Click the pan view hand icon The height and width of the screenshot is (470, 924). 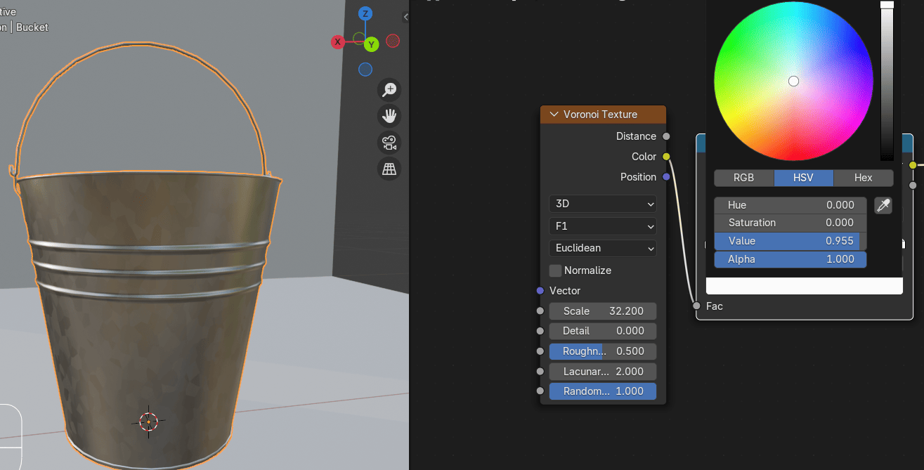(x=389, y=116)
